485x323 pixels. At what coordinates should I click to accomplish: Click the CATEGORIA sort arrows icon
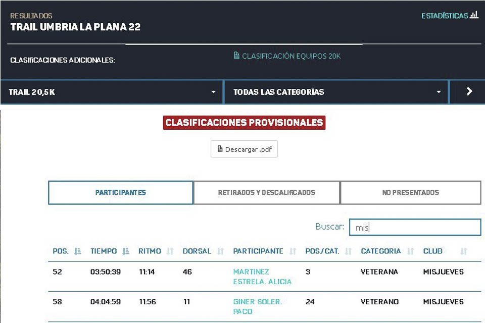tap(410, 251)
